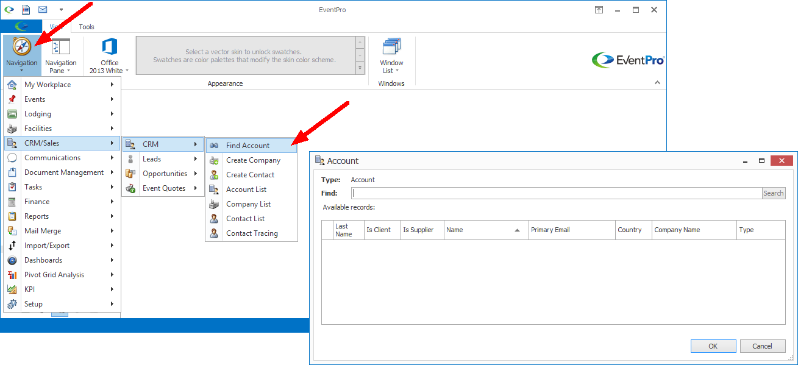Click the mail envelope icon in the title bar

coord(43,10)
